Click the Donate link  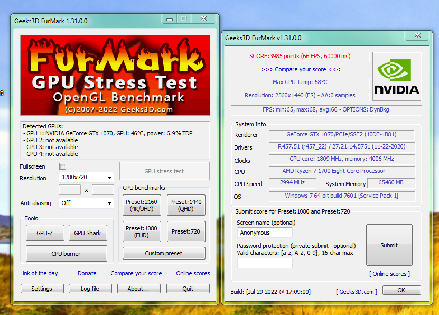(x=87, y=273)
